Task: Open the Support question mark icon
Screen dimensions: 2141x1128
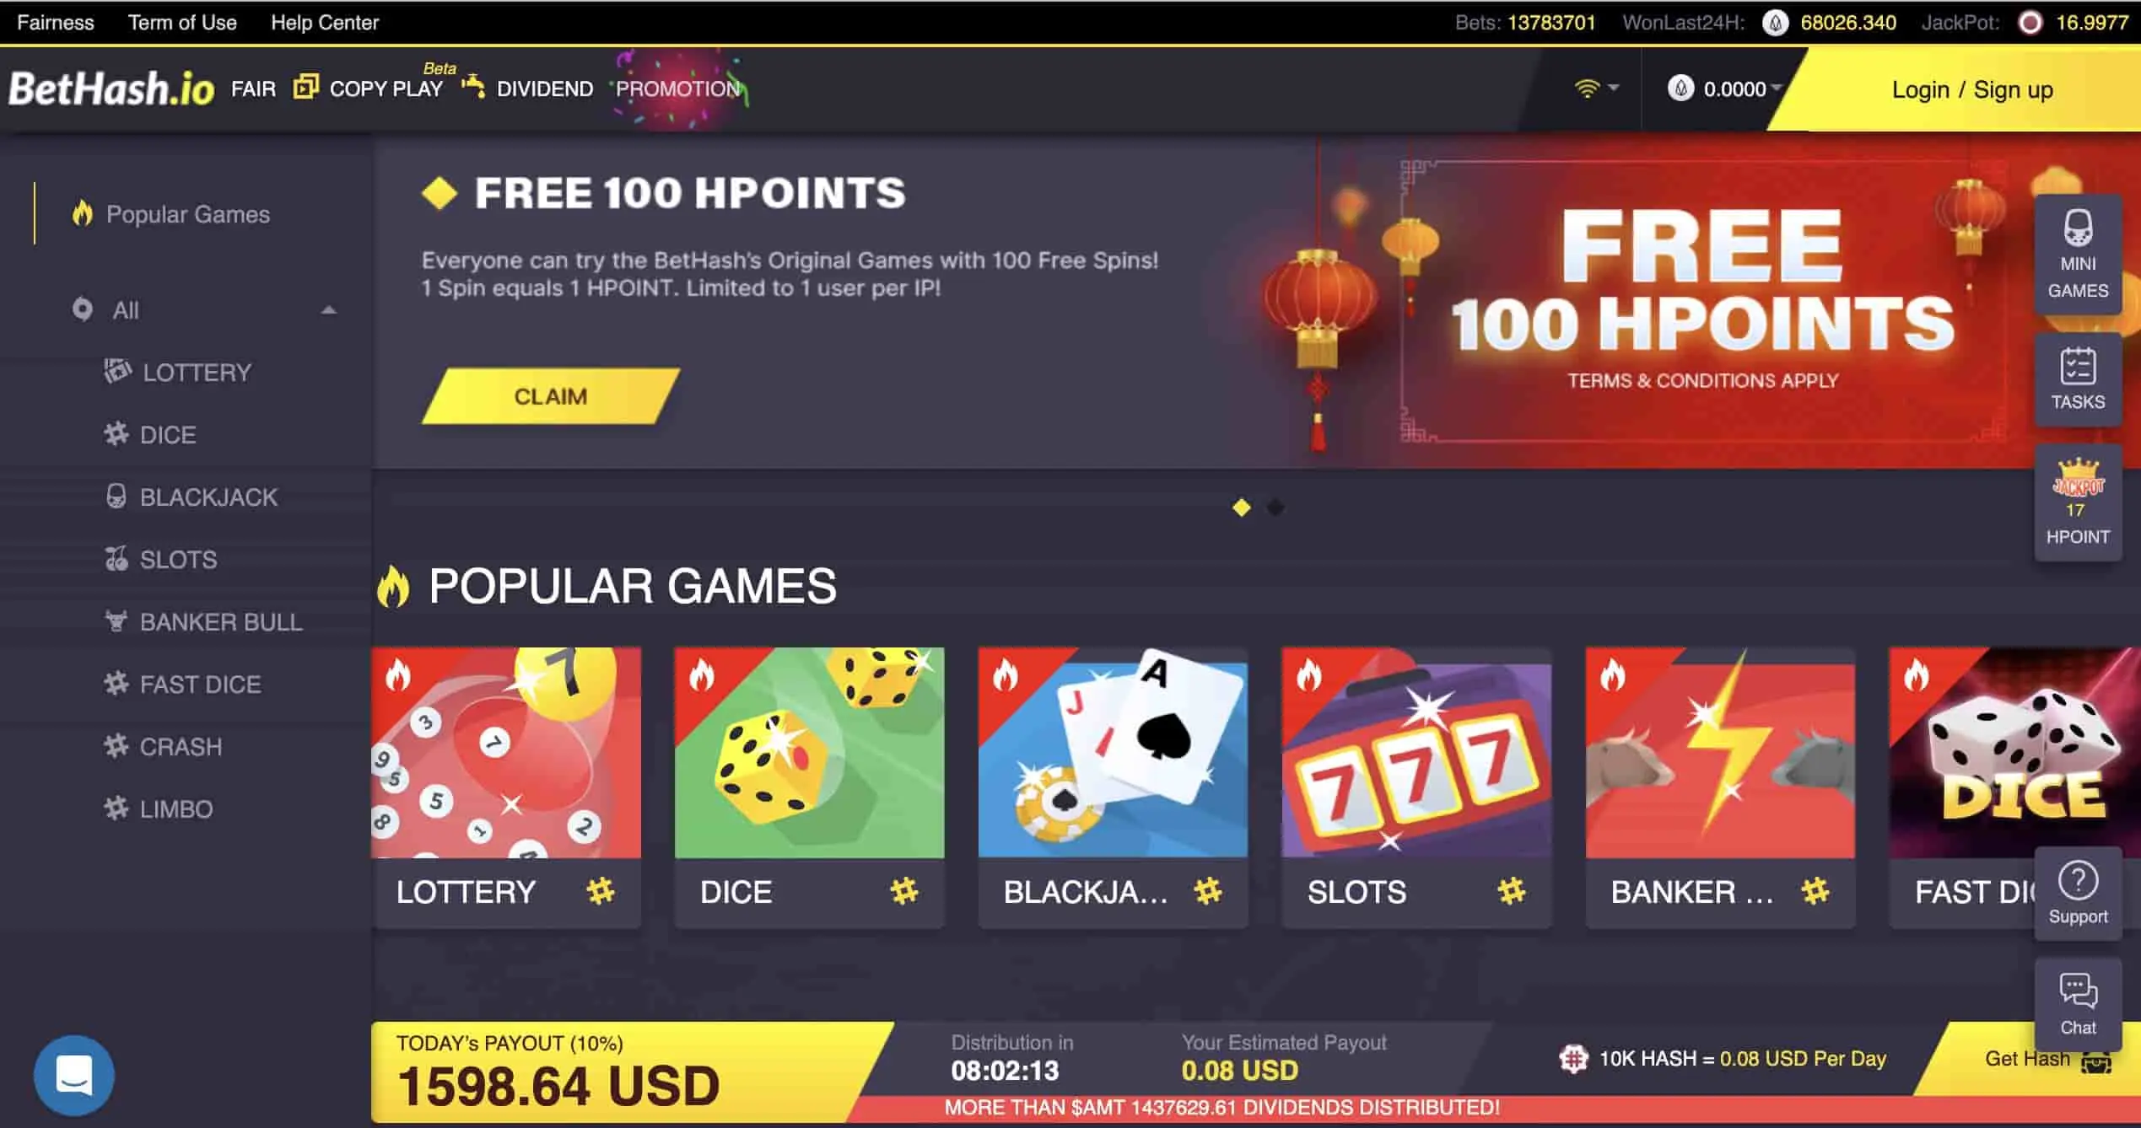Action: pyautogui.click(x=2078, y=894)
